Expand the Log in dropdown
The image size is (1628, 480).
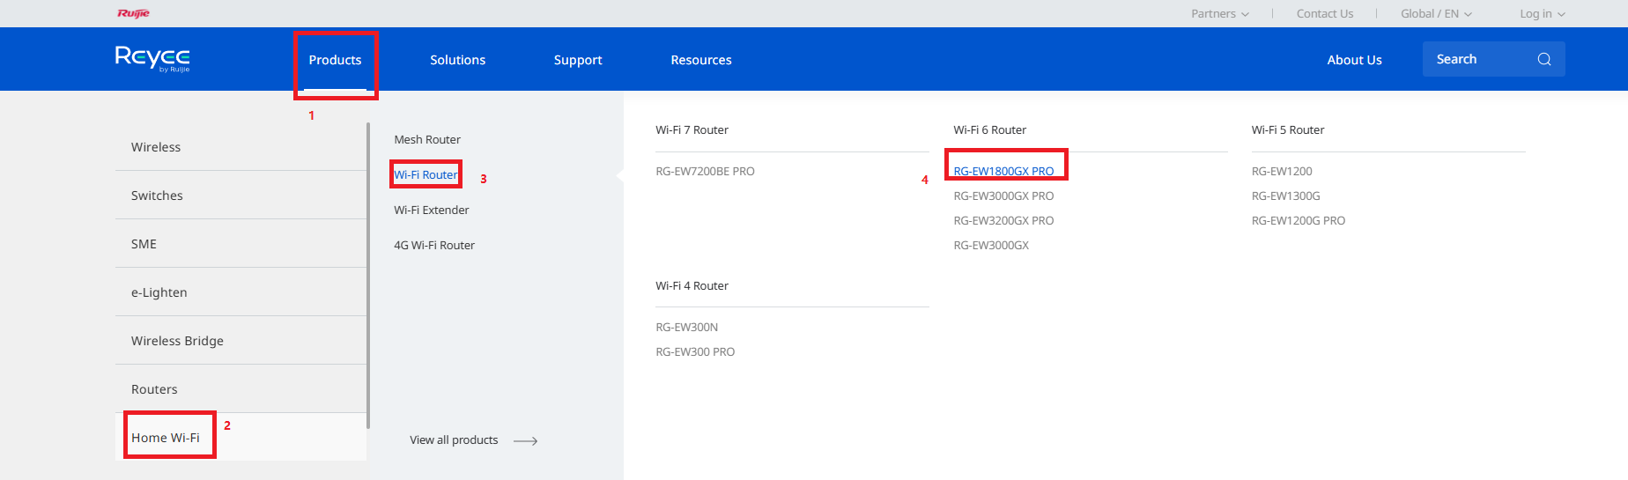[1542, 13]
